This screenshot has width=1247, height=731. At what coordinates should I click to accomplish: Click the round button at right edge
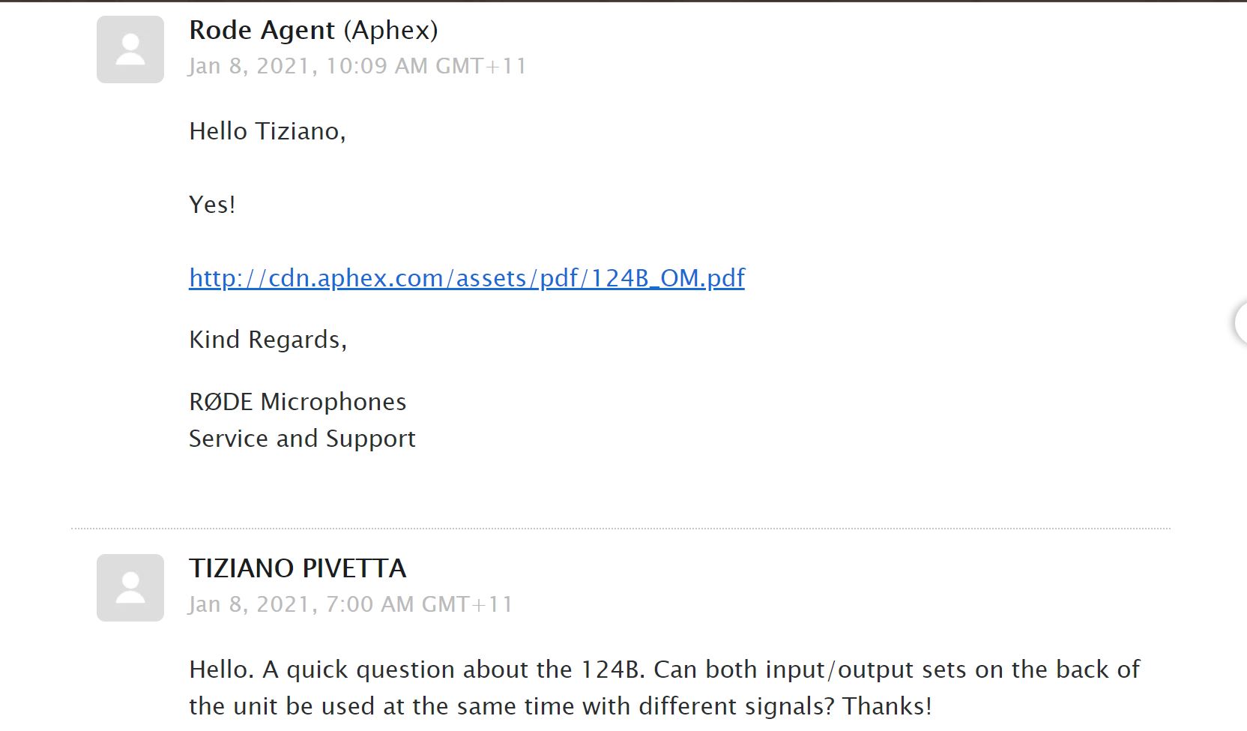pyautogui.click(x=1240, y=322)
